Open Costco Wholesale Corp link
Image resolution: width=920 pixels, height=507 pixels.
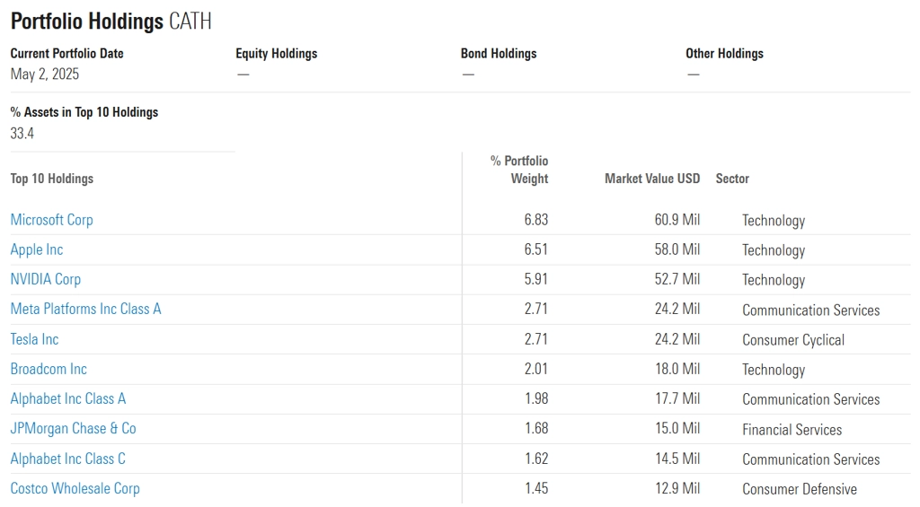click(75, 489)
